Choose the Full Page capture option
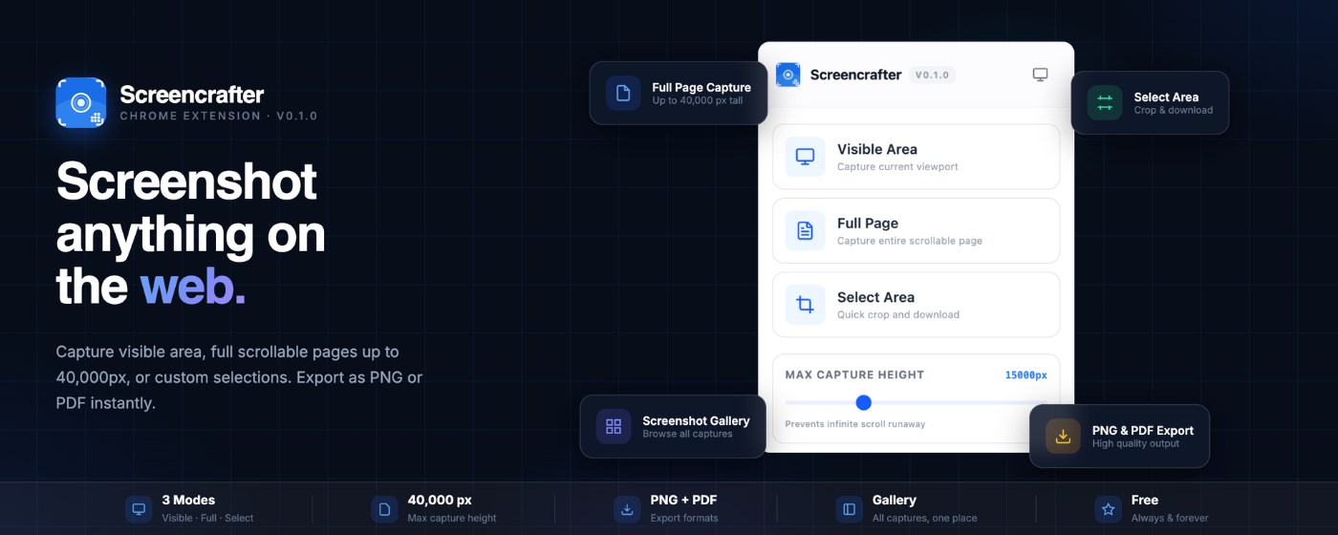The width and height of the screenshot is (1338, 535). (916, 230)
